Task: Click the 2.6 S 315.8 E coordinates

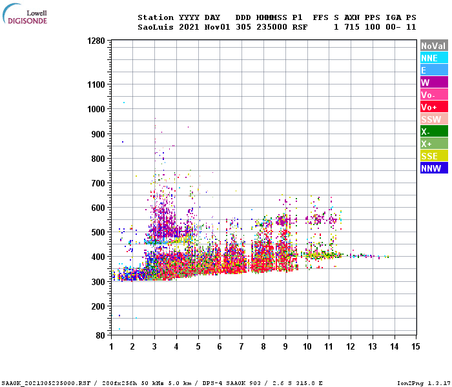Action: pos(298,383)
